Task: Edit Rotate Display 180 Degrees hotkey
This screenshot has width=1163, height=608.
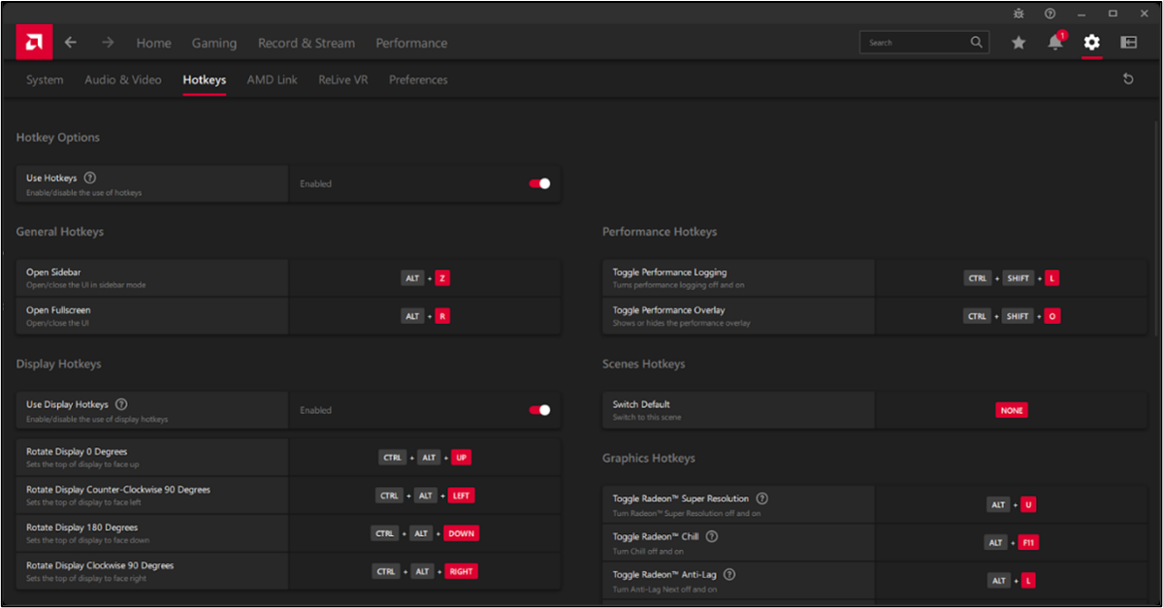Action: 425,533
